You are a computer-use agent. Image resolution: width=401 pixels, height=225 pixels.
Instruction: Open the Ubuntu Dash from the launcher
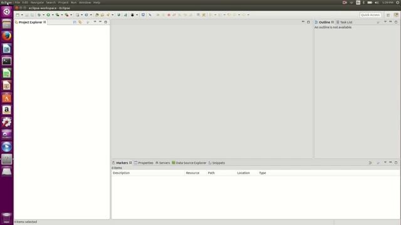point(7,11)
